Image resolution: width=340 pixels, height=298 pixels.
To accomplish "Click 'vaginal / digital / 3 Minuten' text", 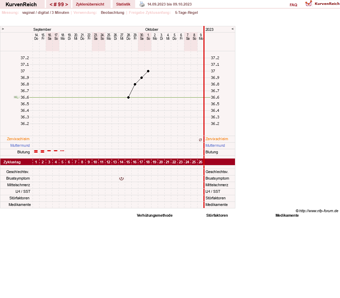I will click(45, 12).
